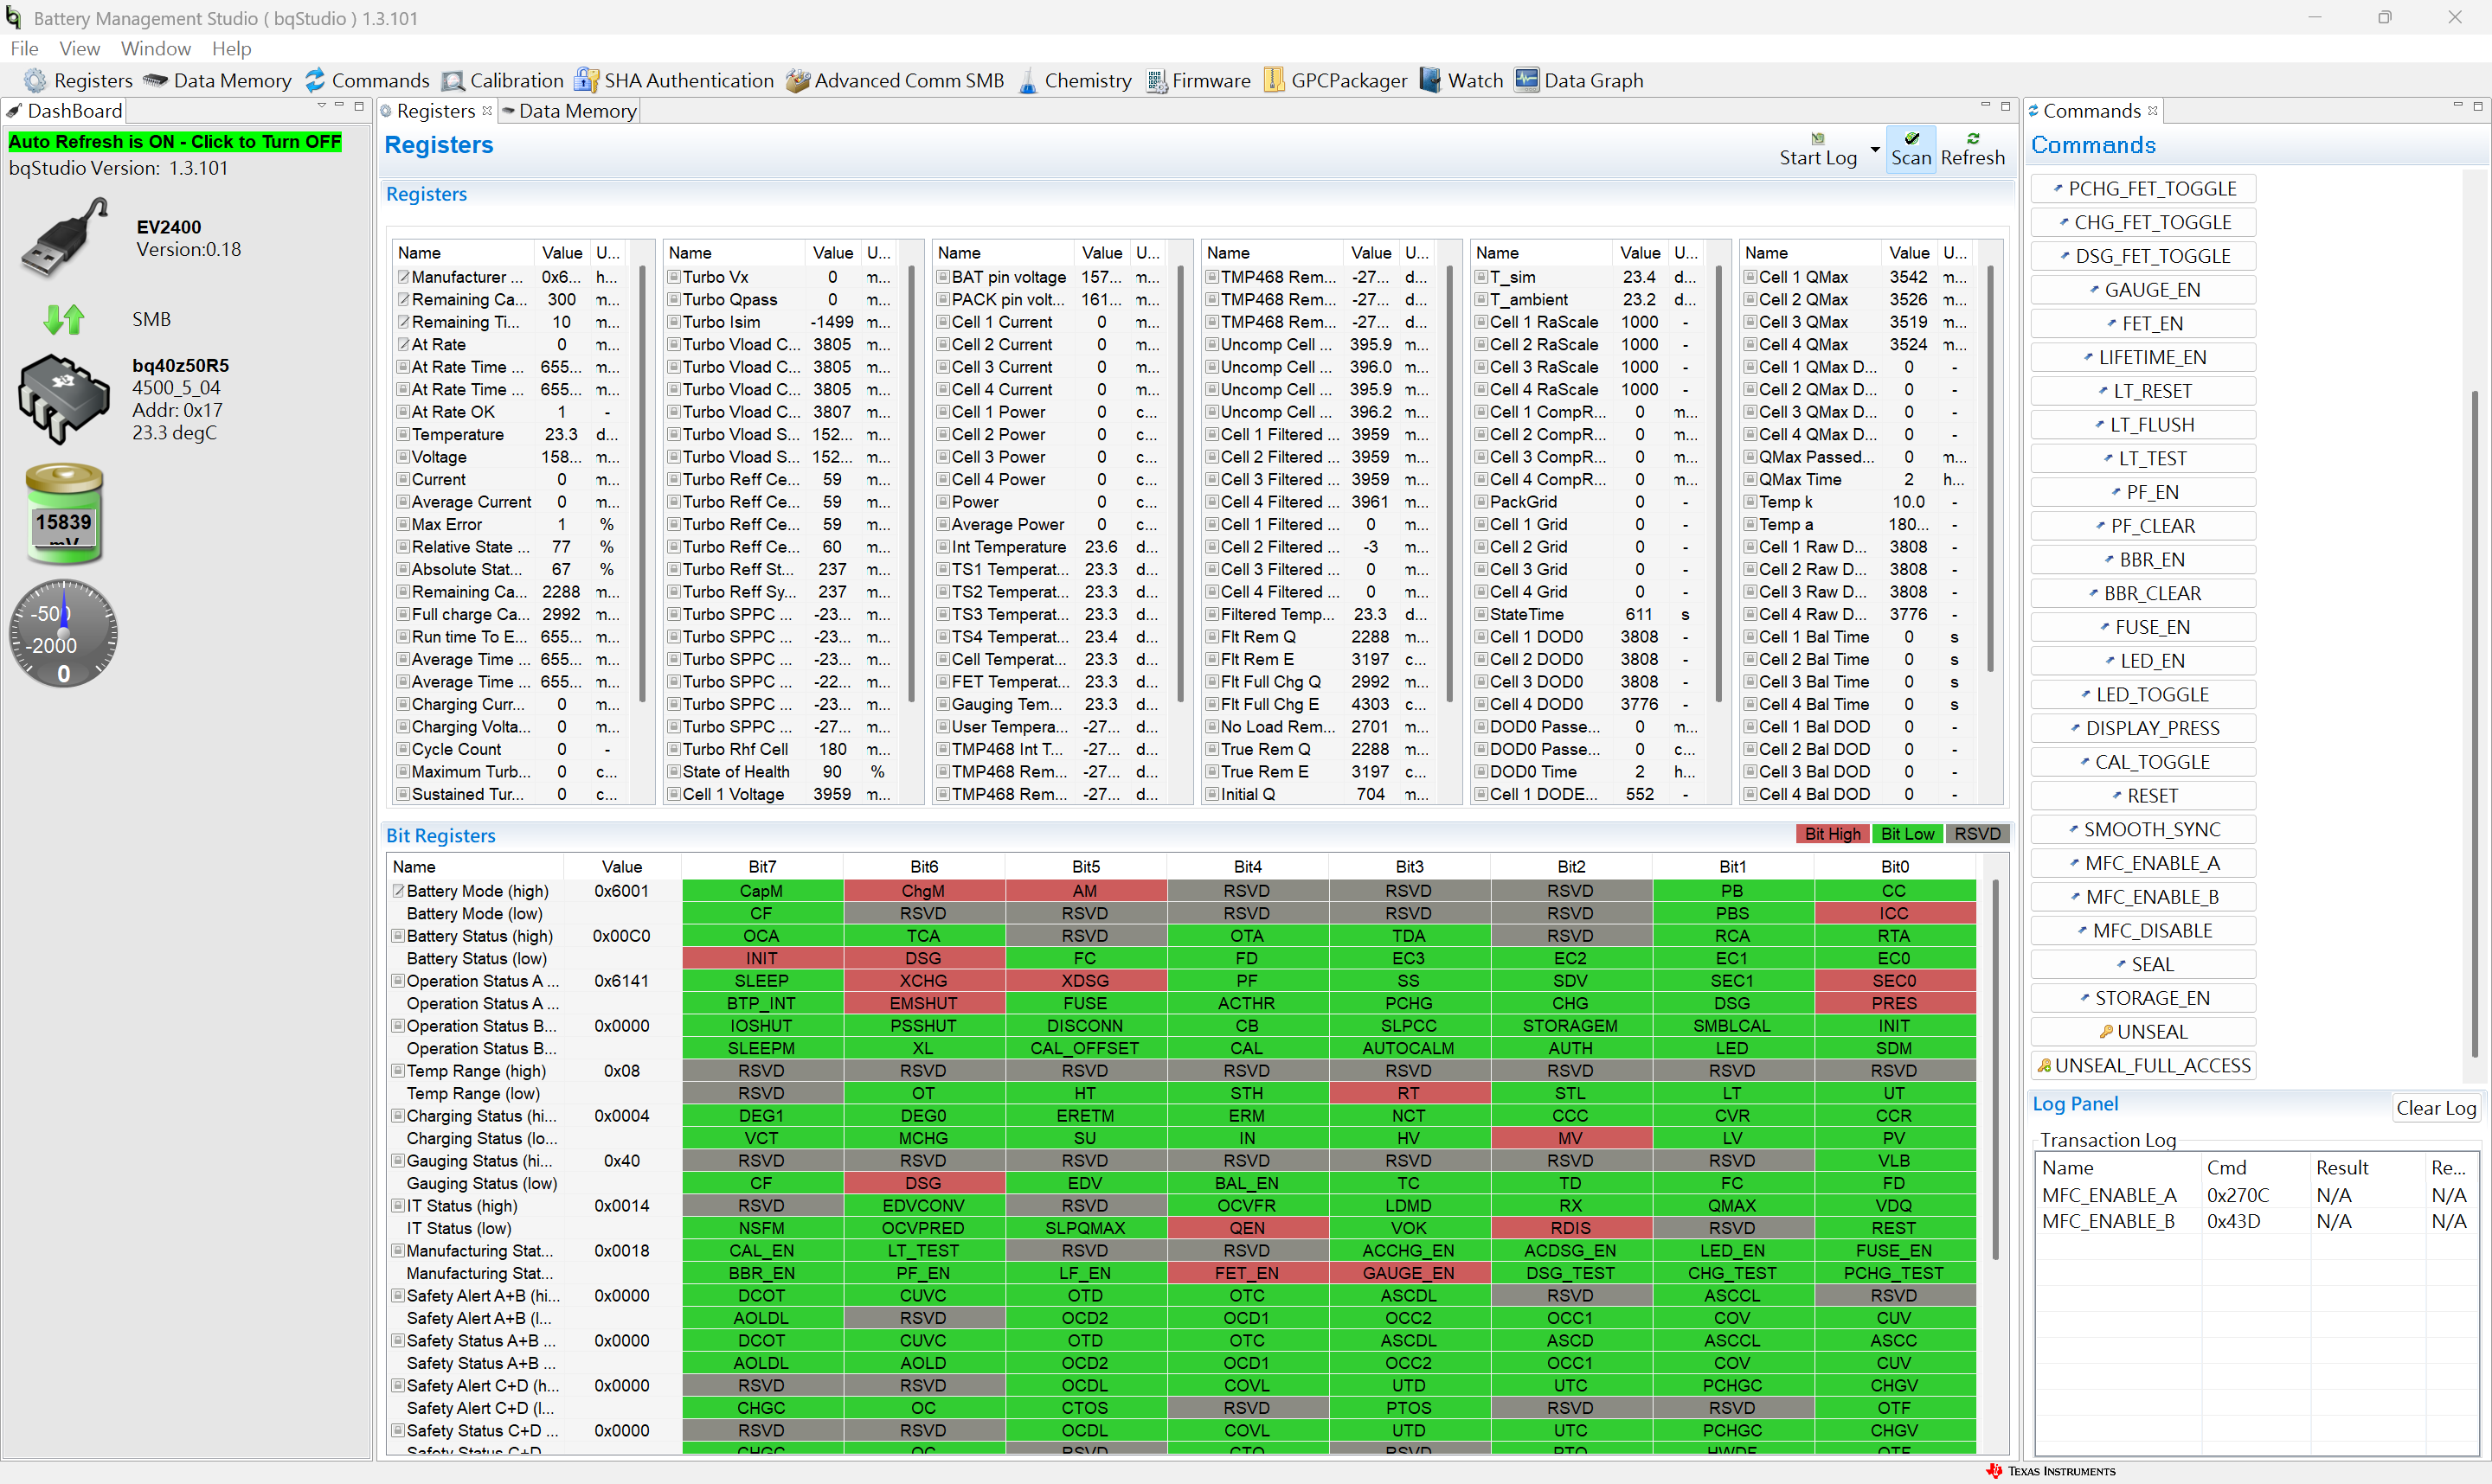Viewport: 2492px width, 1484px height.
Task: Tick the checkbox beside the Voltage register
Action: pyautogui.click(x=403, y=457)
